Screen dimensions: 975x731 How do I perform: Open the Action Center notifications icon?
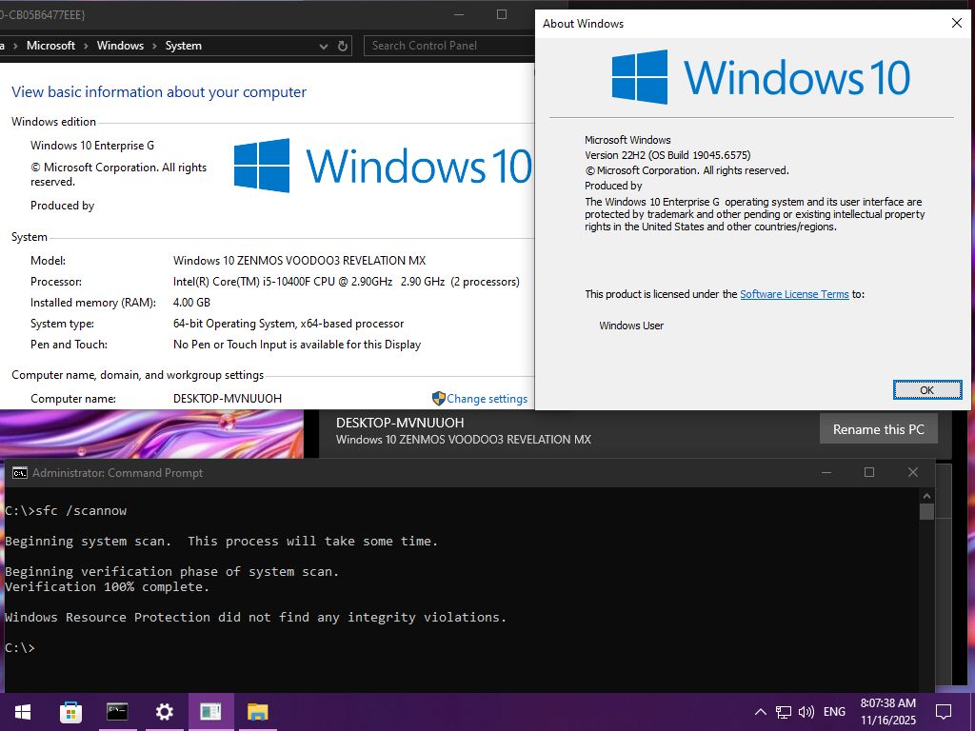(x=944, y=712)
